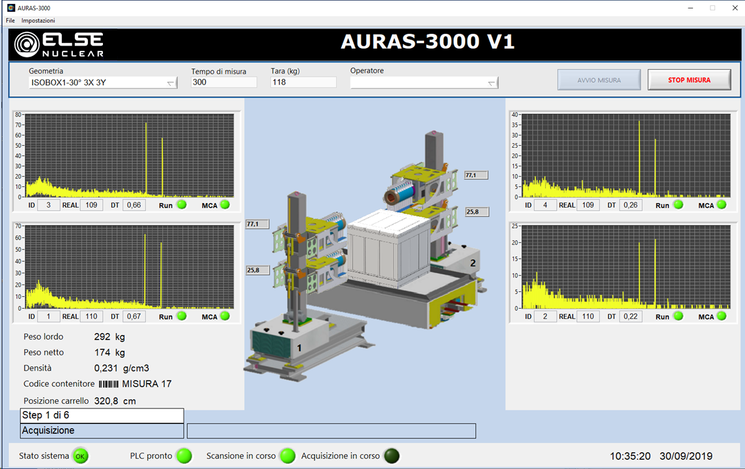Click the MCA indicator for detector ID 3
Screen dimensions: 745x469
(x=225, y=205)
